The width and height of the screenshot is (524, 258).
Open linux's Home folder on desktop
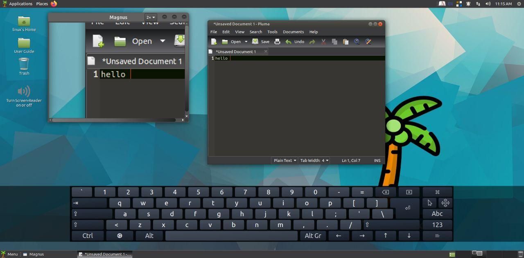[24, 24]
